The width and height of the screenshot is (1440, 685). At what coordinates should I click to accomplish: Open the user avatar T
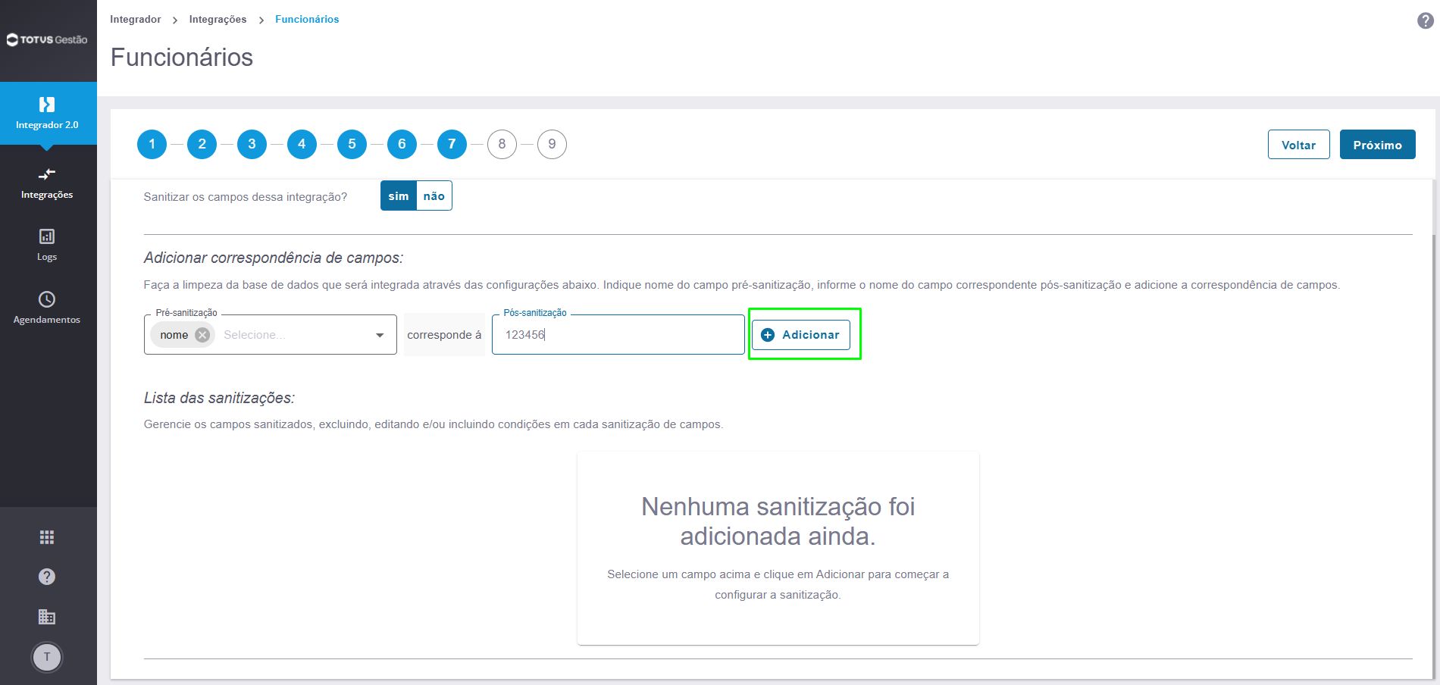pyautogui.click(x=47, y=657)
